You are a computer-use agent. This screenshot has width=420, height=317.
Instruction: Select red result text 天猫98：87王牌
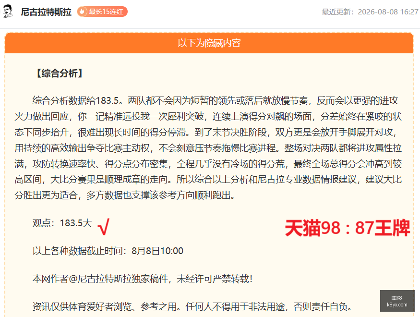tap(348, 228)
